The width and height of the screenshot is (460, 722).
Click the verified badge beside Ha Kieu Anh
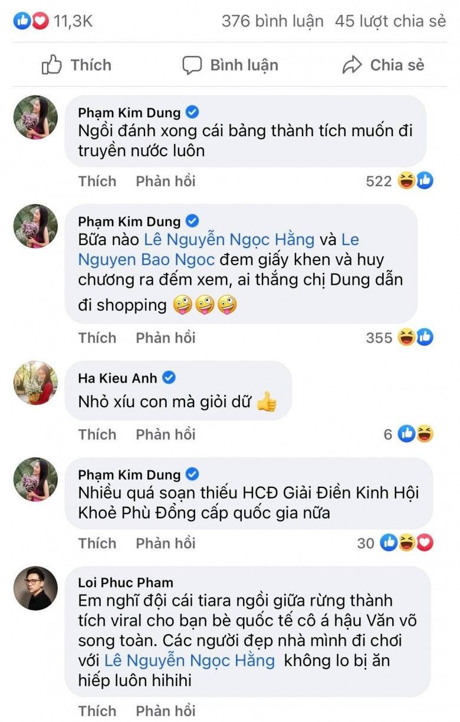pyautogui.click(x=169, y=377)
